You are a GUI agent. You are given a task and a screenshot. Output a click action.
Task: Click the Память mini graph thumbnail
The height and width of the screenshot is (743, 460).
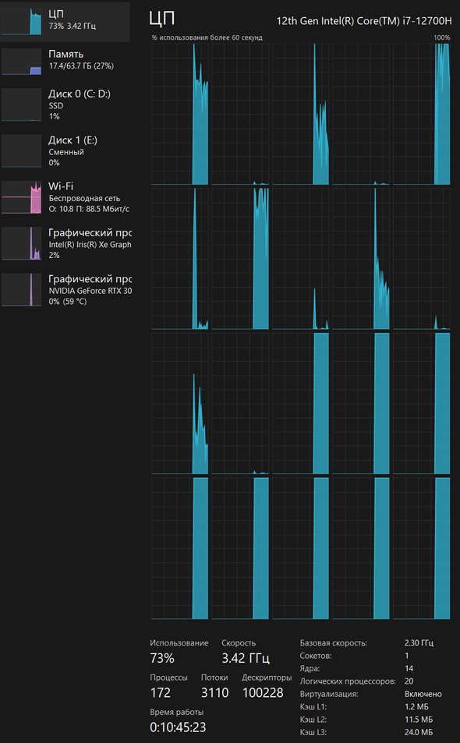coord(21,62)
